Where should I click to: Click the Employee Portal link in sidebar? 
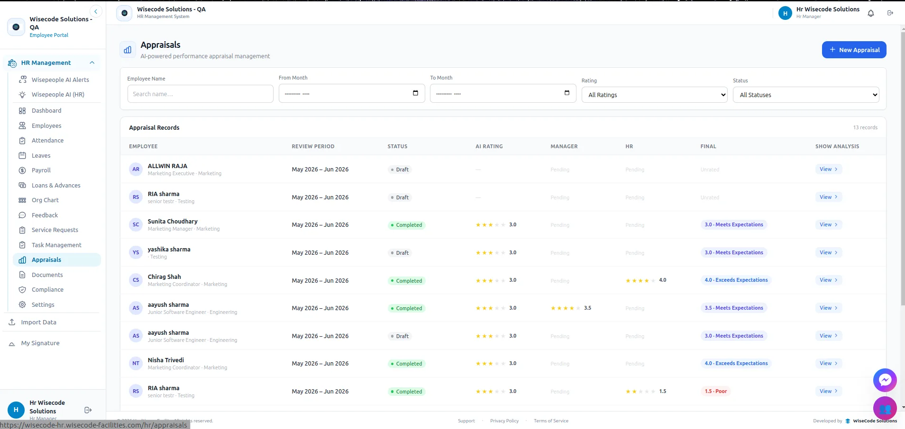click(49, 35)
